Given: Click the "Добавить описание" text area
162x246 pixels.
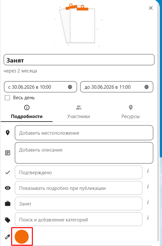Looking at the screenshot, I should coord(84,153).
